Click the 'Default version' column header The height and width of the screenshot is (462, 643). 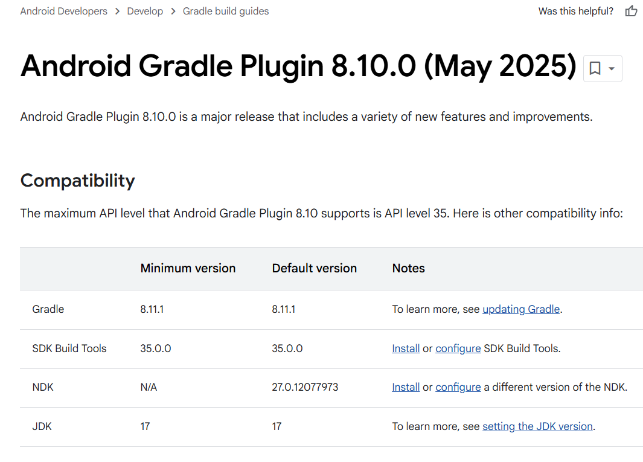coord(314,268)
